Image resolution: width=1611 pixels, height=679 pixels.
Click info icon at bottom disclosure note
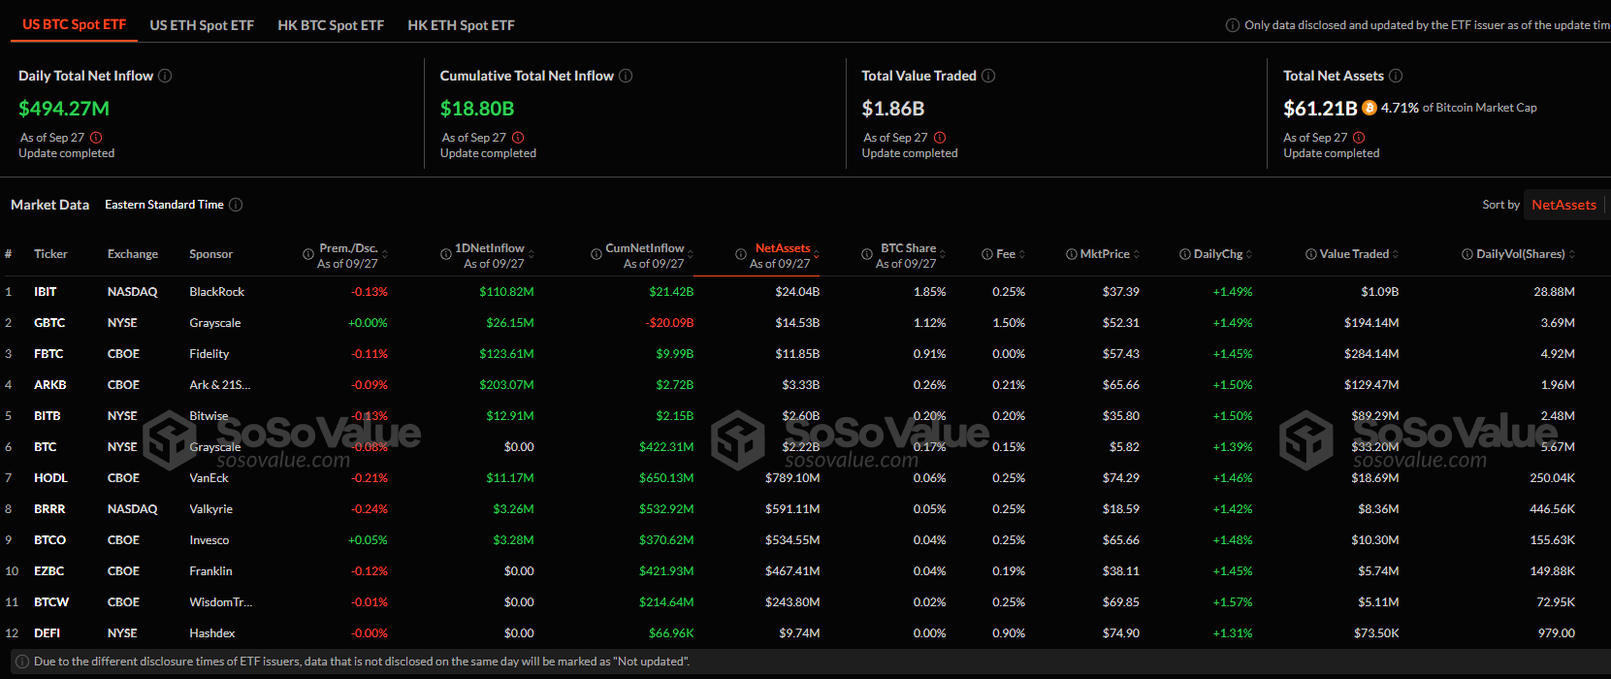point(22,662)
